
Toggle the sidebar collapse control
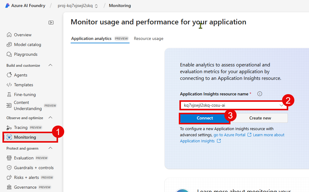[x=51, y=22]
